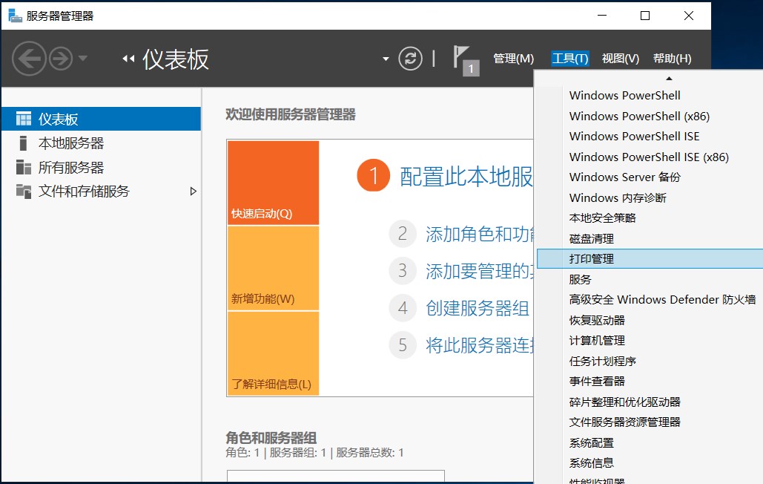This screenshot has height=484, width=763.
Task: Select the 了解详细信息(L) tile
Action: (x=273, y=353)
